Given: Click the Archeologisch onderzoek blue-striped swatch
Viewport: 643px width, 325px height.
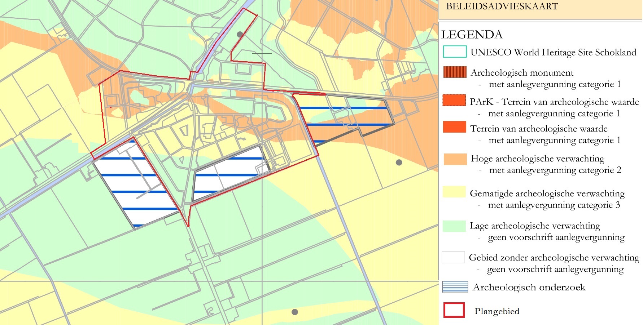Looking at the screenshot, I should tap(455, 287).
